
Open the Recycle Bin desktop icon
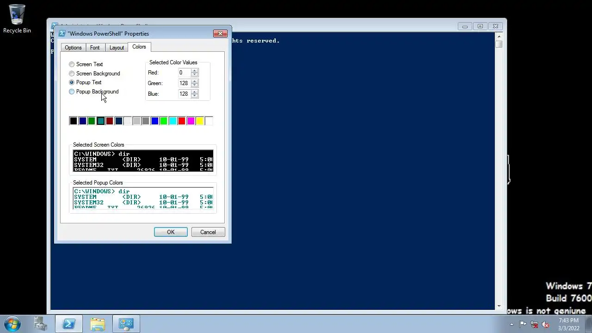pos(17,19)
